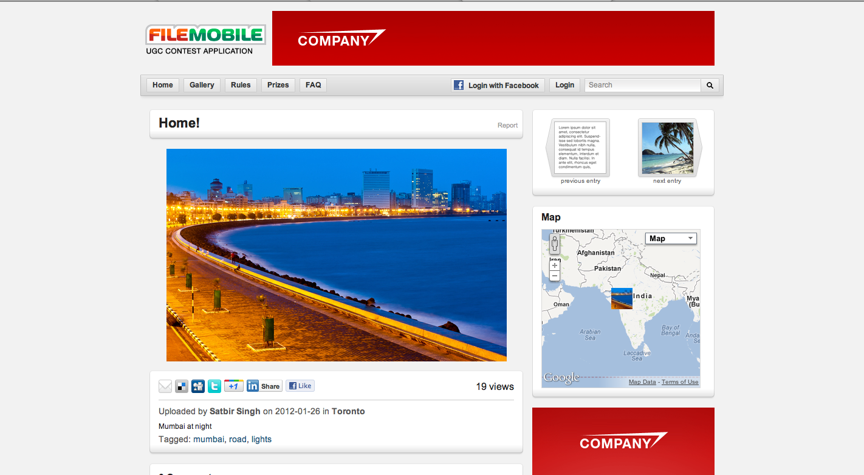Open map Terms of Use
Image resolution: width=864 pixels, height=475 pixels.
coord(680,382)
